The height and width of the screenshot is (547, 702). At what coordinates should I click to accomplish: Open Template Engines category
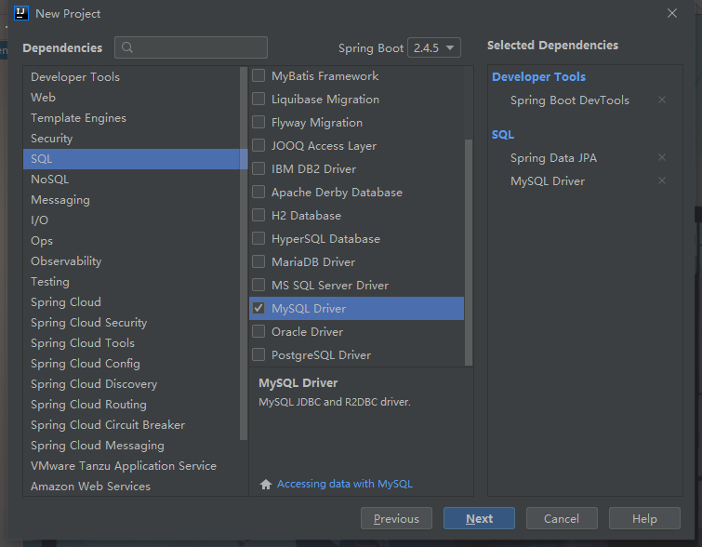pyautogui.click(x=132, y=118)
